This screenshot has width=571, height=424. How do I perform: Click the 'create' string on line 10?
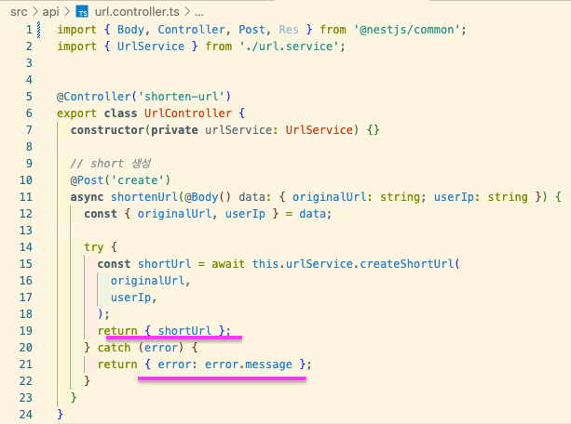pos(138,180)
